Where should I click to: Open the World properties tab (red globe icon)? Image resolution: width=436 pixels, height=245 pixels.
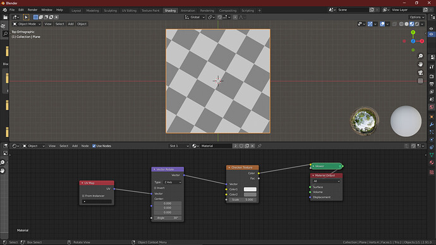[432, 107]
